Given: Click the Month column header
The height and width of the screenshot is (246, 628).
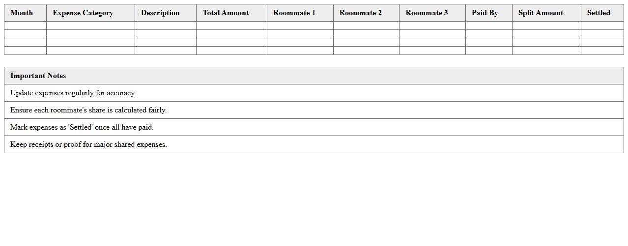Looking at the screenshot, I should 22,13.
